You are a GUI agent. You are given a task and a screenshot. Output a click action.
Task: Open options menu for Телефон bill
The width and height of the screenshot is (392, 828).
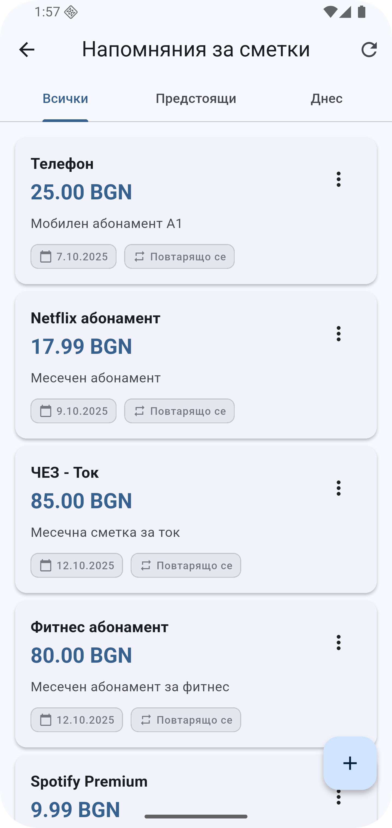(338, 179)
